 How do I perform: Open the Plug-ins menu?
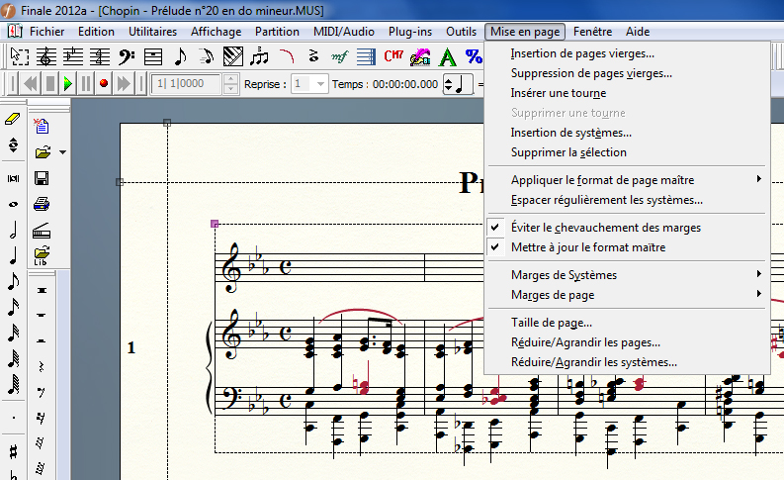point(409,32)
